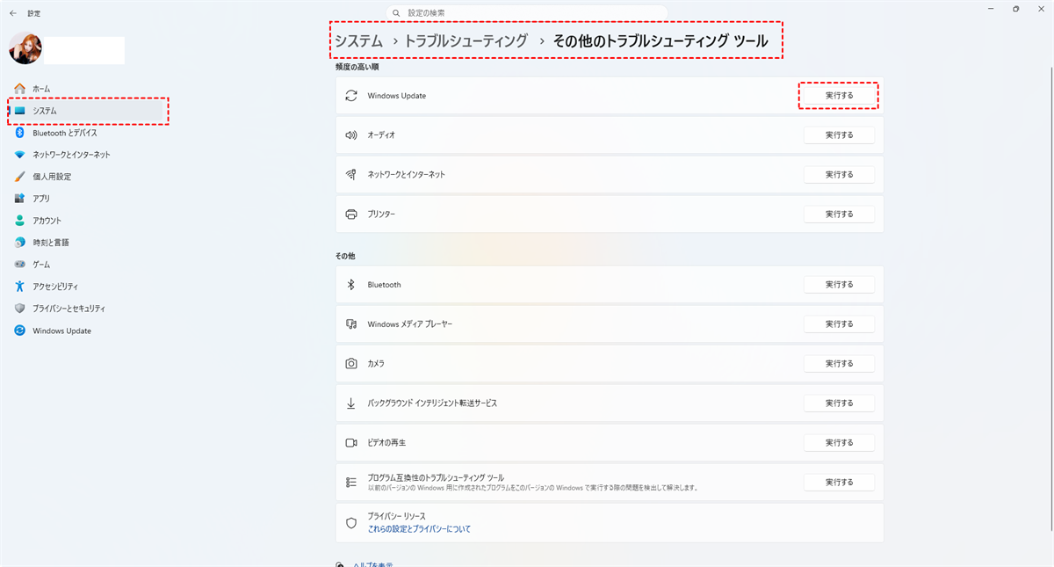Open これらの設定とプライバシーについて link
The width and height of the screenshot is (1054, 567).
419,529
